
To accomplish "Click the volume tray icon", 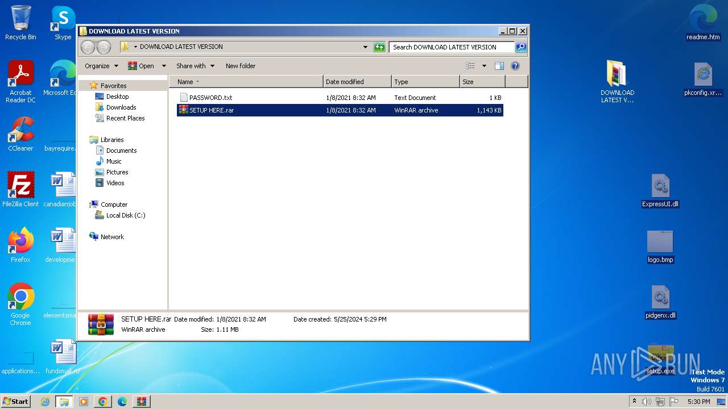I will point(647,402).
